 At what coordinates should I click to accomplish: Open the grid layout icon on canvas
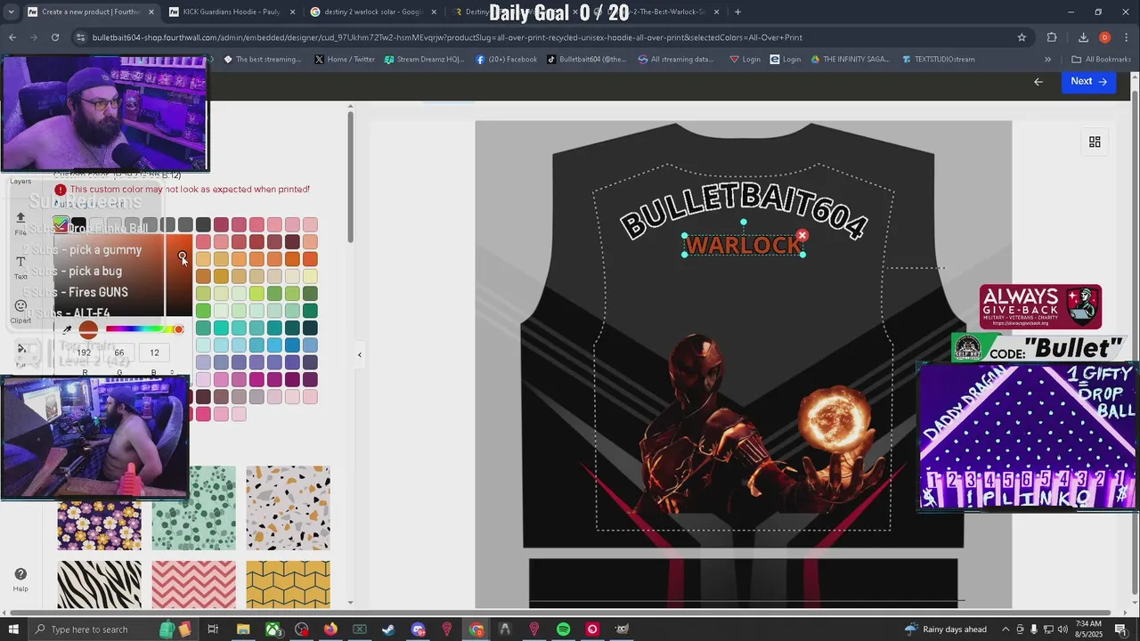tap(1095, 142)
